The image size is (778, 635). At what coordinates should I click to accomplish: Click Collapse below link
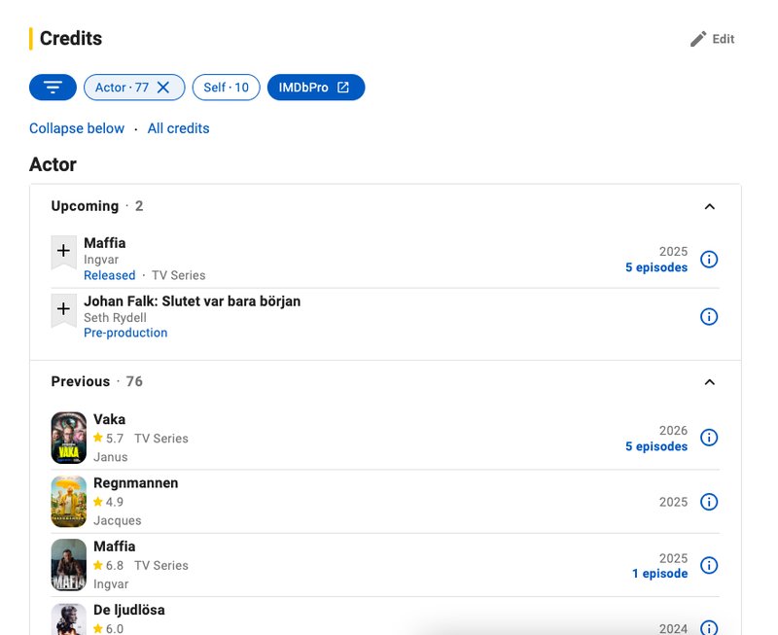point(77,128)
